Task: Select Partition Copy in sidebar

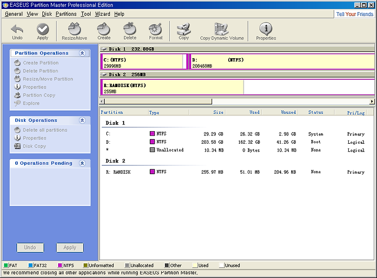Action: [x=35, y=95]
